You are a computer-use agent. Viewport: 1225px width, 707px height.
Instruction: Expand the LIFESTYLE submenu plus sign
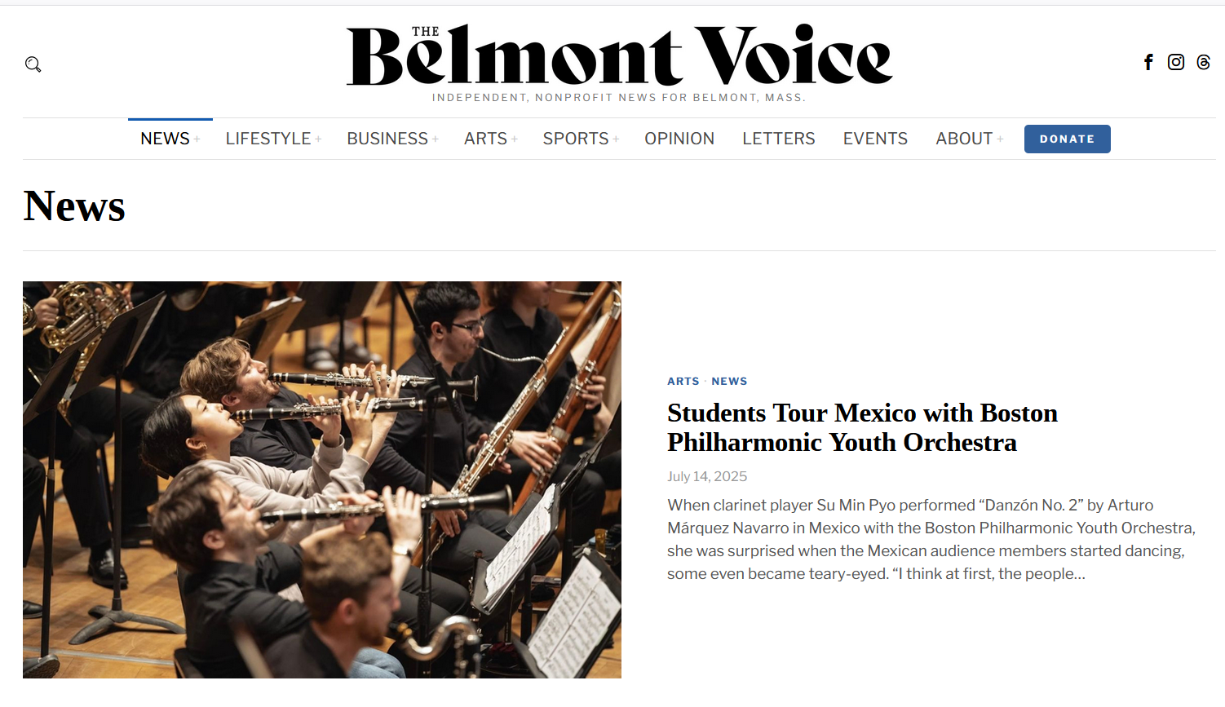click(318, 139)
